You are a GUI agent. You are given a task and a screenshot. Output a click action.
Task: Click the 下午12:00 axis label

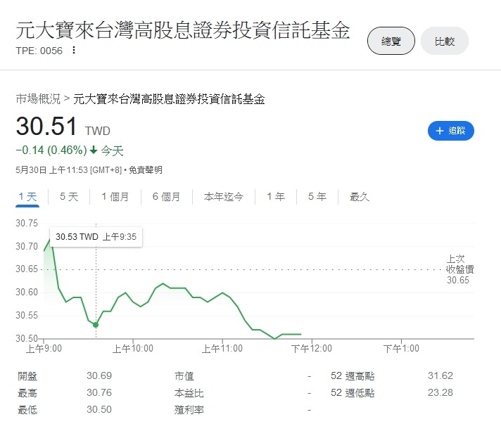point(312,348)
